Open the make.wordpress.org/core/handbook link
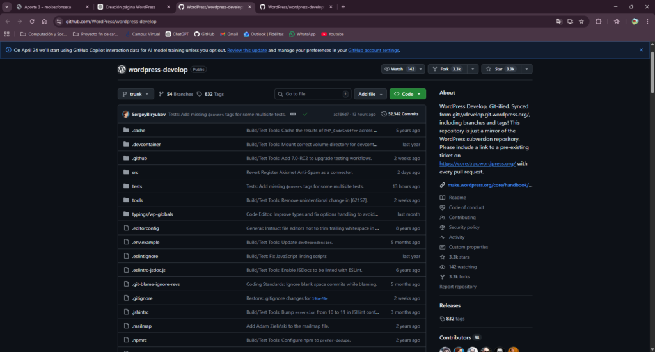The height and width of the screenshot is (352, 655). click(489, 185)
